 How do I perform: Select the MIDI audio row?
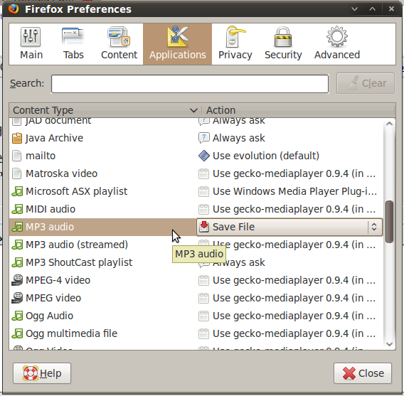[x=196, y=209]
